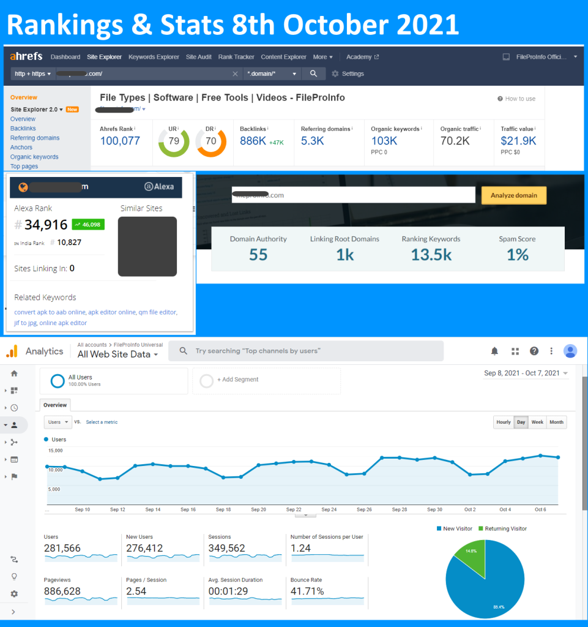Click the Alexa globe icon
588x627 pixels.
[23, 187]
